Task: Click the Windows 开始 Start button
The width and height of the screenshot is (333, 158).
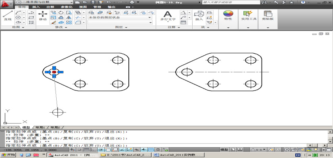Action: coord(8,155)
